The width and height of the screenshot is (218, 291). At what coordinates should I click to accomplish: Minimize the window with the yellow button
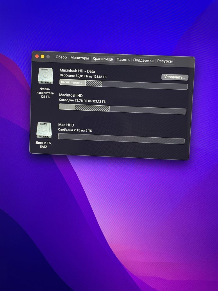pyautogui.click(x=42, y=56)
